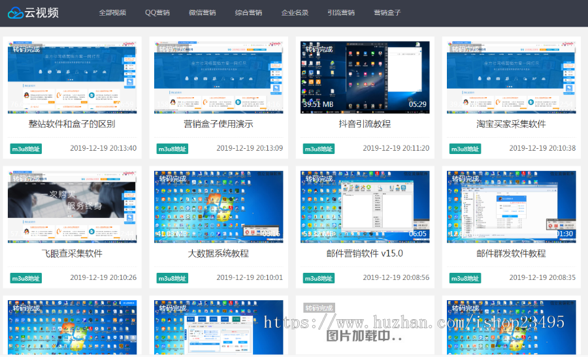588x357 pixels.
Task: Open thumbnail of 飞眼查采集软件 video
Action: click(x=73, y=207)
